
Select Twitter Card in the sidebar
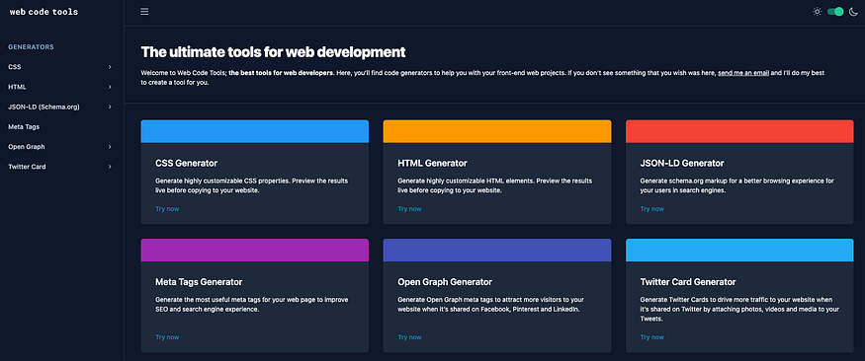pyautogui.click(x=27, y=167)
